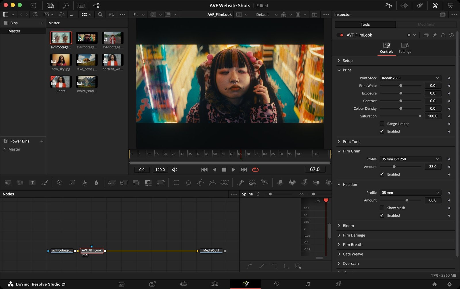Open the Film Grain Profile dropdown
This screenshot has height=289, width=460.
pyautogui.click(x=410, y=159)
